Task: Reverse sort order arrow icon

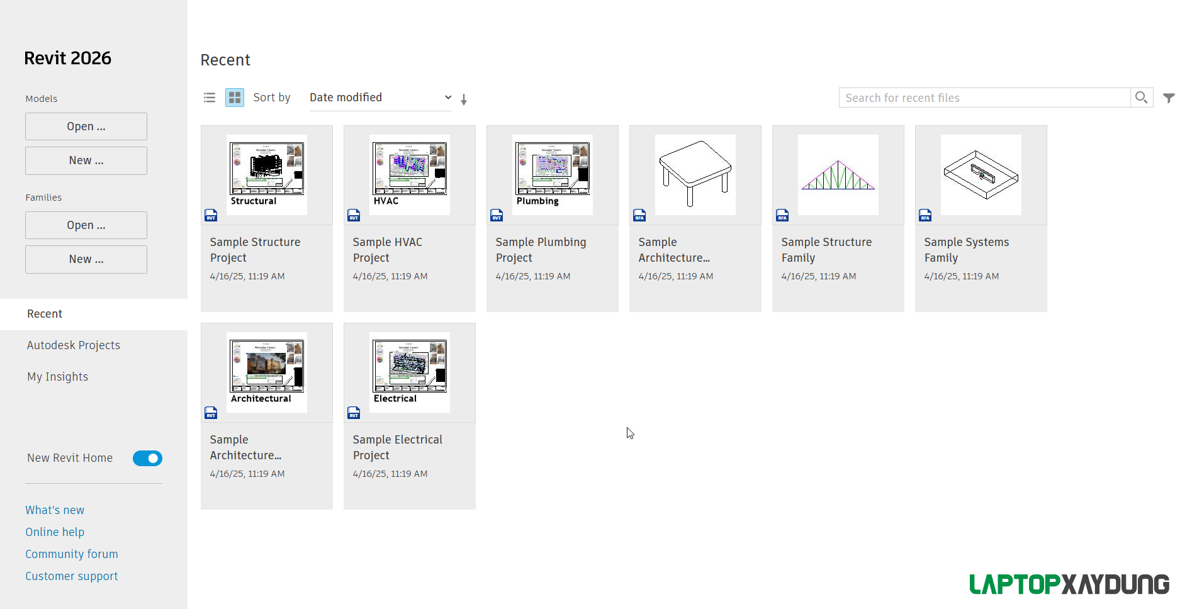Action: 464,99
